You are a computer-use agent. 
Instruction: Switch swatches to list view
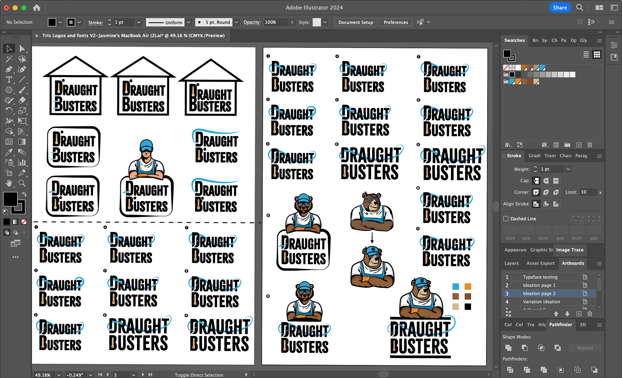pos(586,54)
